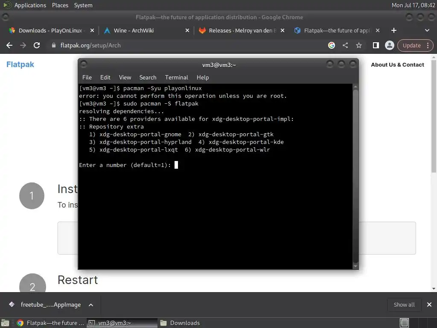Image resolution: width=437 pixels, height=328 pixels.
Task: Open Chrome three-dot menu
Action: 428,45
